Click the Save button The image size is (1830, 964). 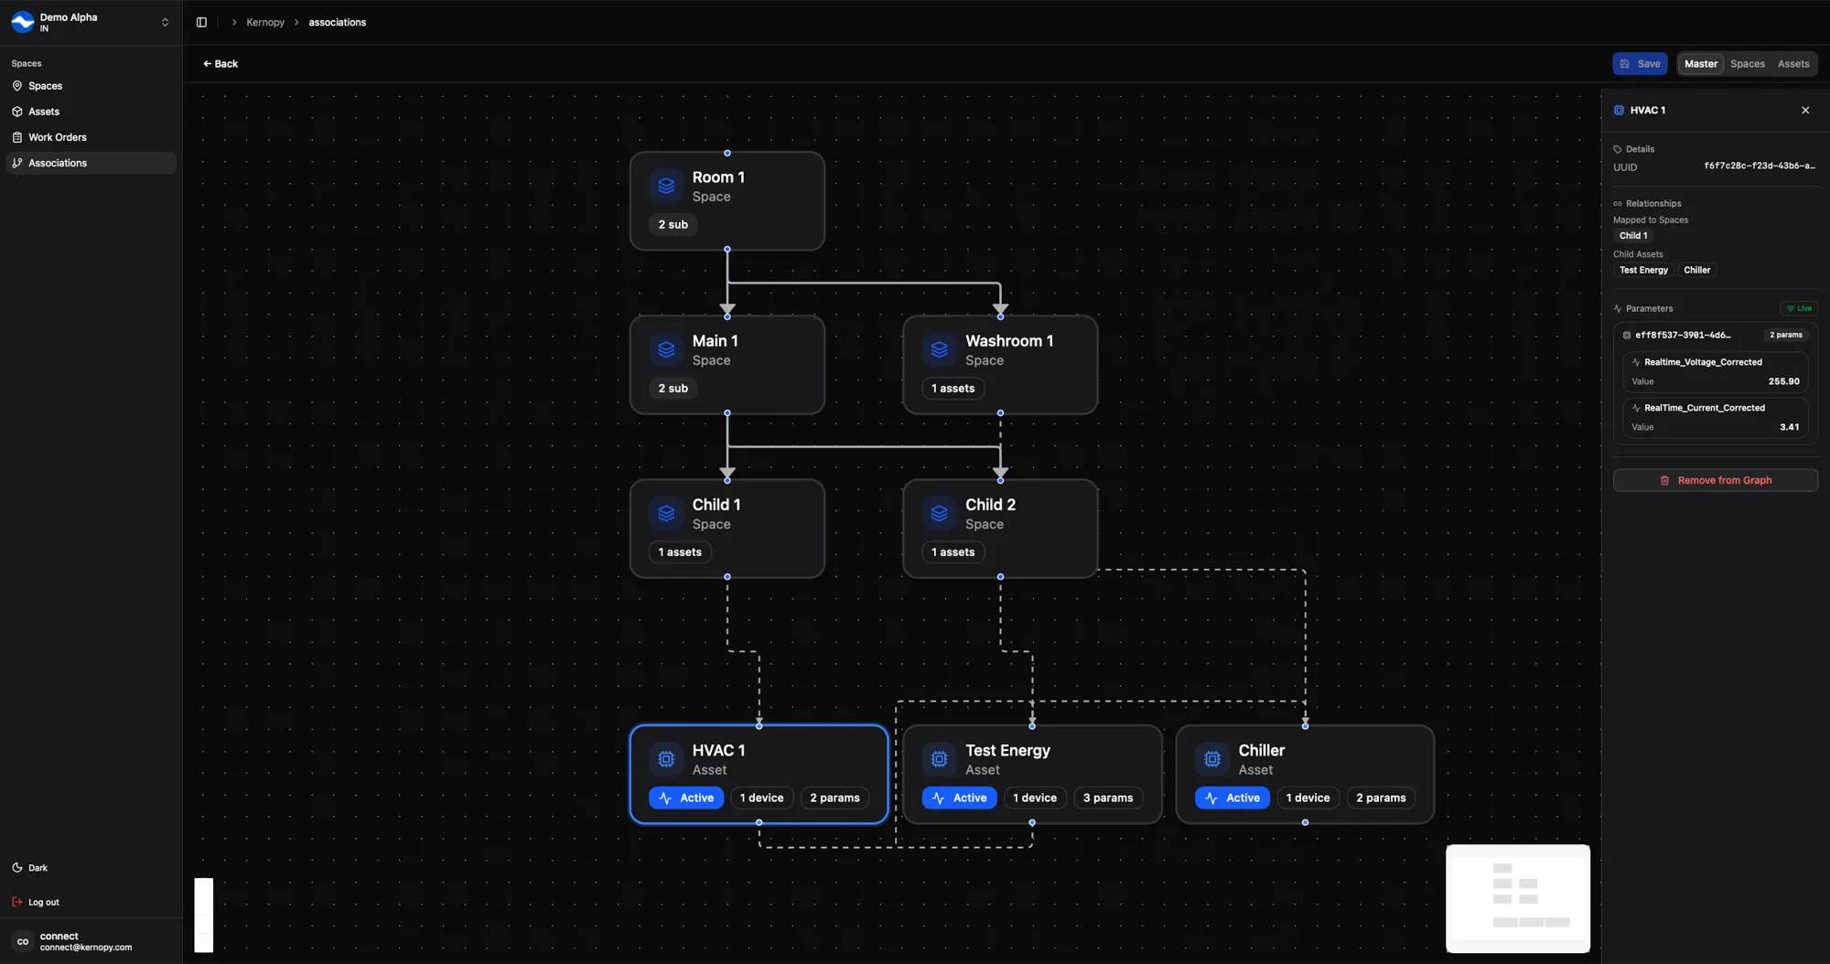[1639, 64]
